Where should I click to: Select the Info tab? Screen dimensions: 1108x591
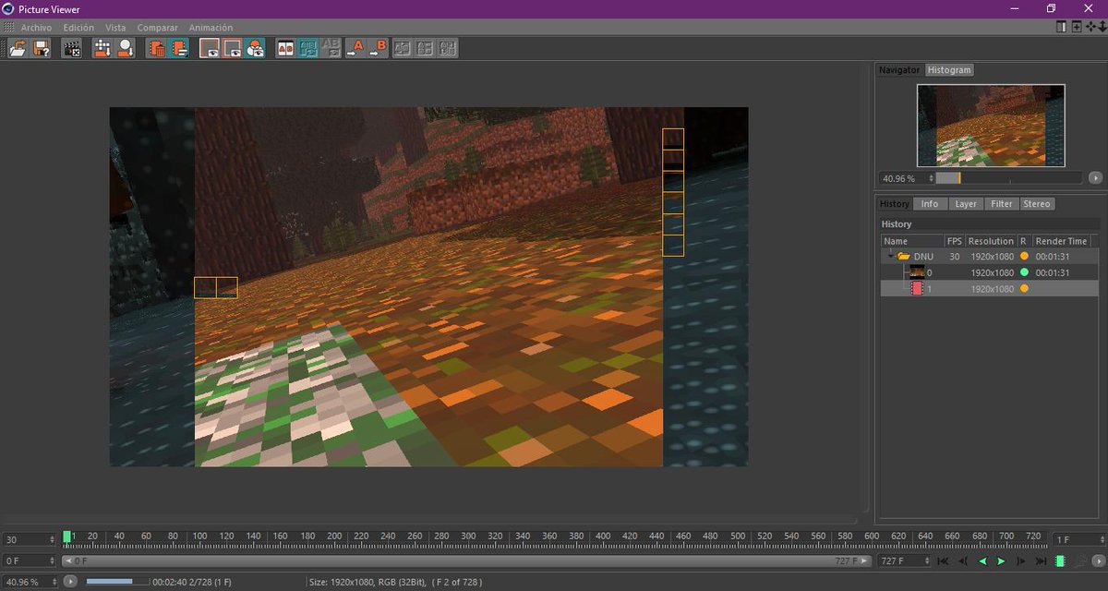pyautogui.click(x=930, y=204)
